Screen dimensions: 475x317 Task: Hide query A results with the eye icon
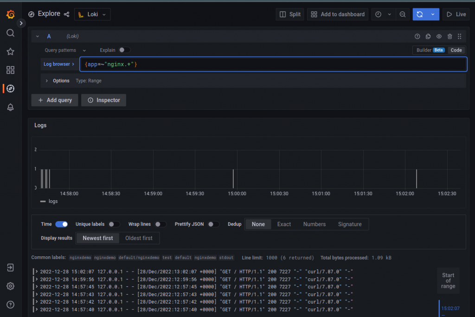point(439,36)
